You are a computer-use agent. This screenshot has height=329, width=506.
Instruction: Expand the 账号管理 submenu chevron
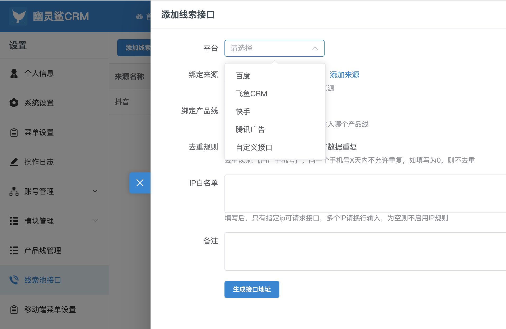[95, 191]
